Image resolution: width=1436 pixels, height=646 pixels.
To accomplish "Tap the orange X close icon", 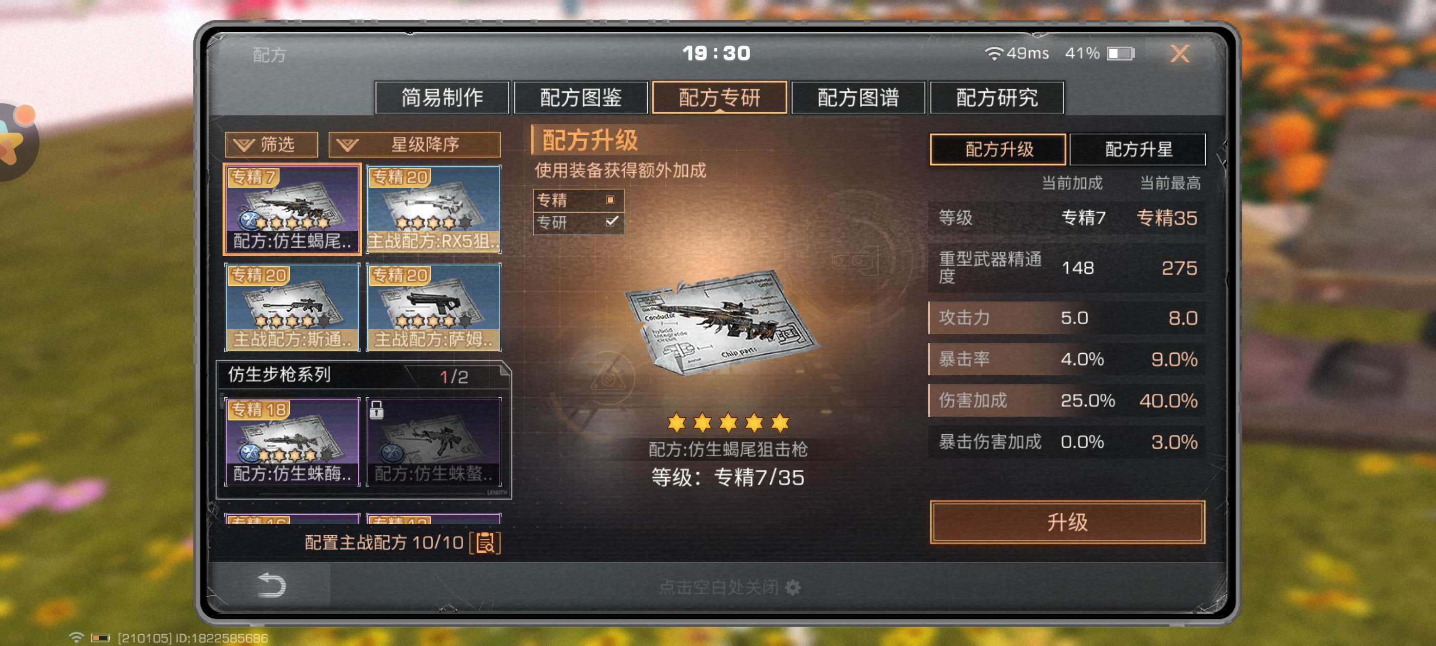I will pyautogui.click(x=1180, y=53).
